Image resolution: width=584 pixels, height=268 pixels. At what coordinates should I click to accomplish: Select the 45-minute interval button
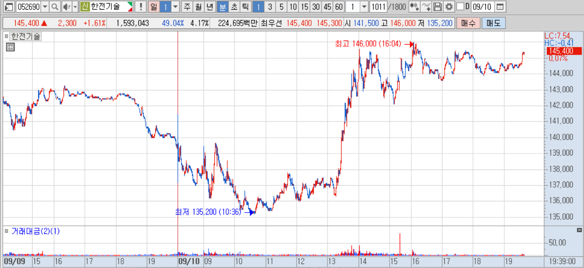pos(327,7)
